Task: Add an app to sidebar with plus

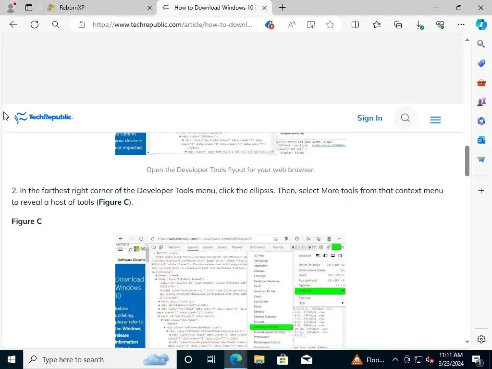Action: [481, 190]
